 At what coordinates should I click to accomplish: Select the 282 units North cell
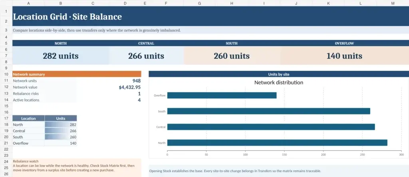coord(61,56)
